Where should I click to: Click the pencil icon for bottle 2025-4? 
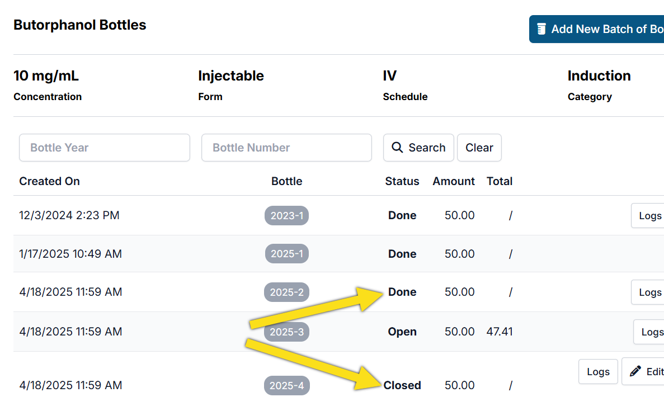click(x=635, y=372)
